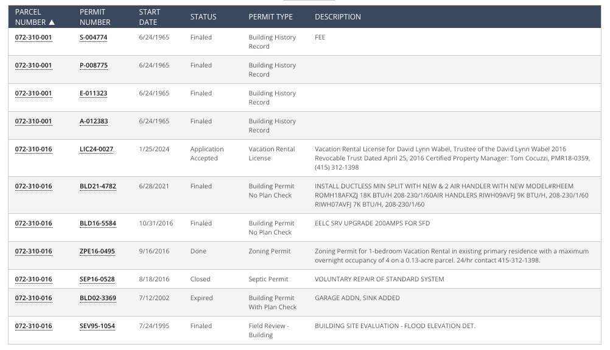Open permit P-008775 link

[93, 65]
